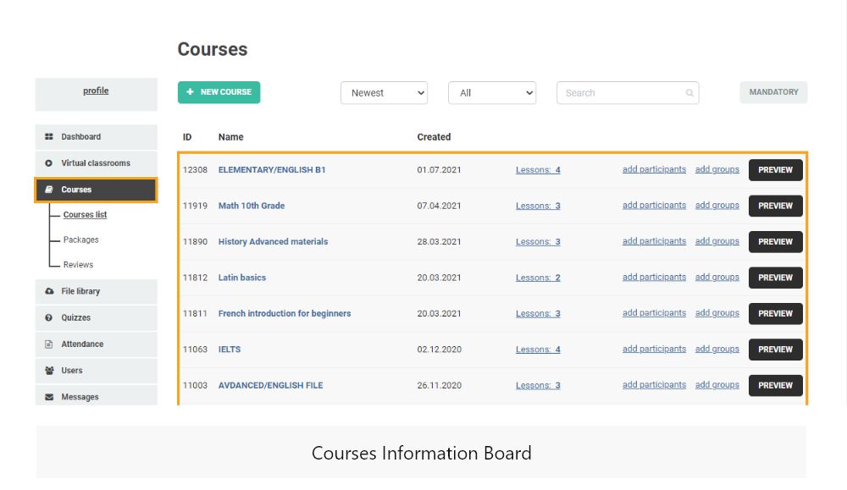Viewport: 847px width, 490px height.
Task: Create a course with NEW COURSE button
Action: [219, 91]
